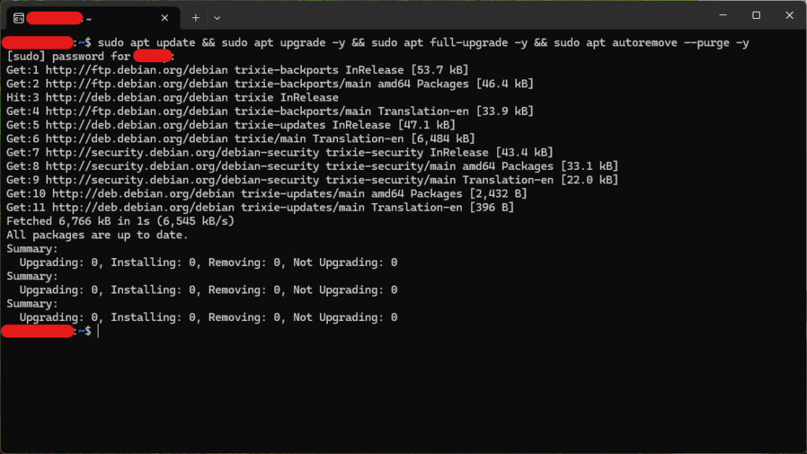Click the empty title bar area
The width and height of the screenshot is (807, 454).
463,17
